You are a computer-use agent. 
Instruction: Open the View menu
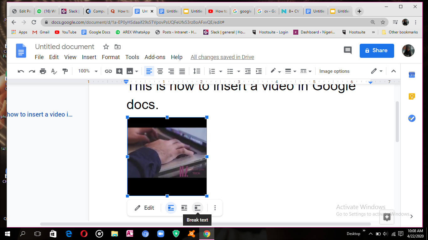pos(70,57)
